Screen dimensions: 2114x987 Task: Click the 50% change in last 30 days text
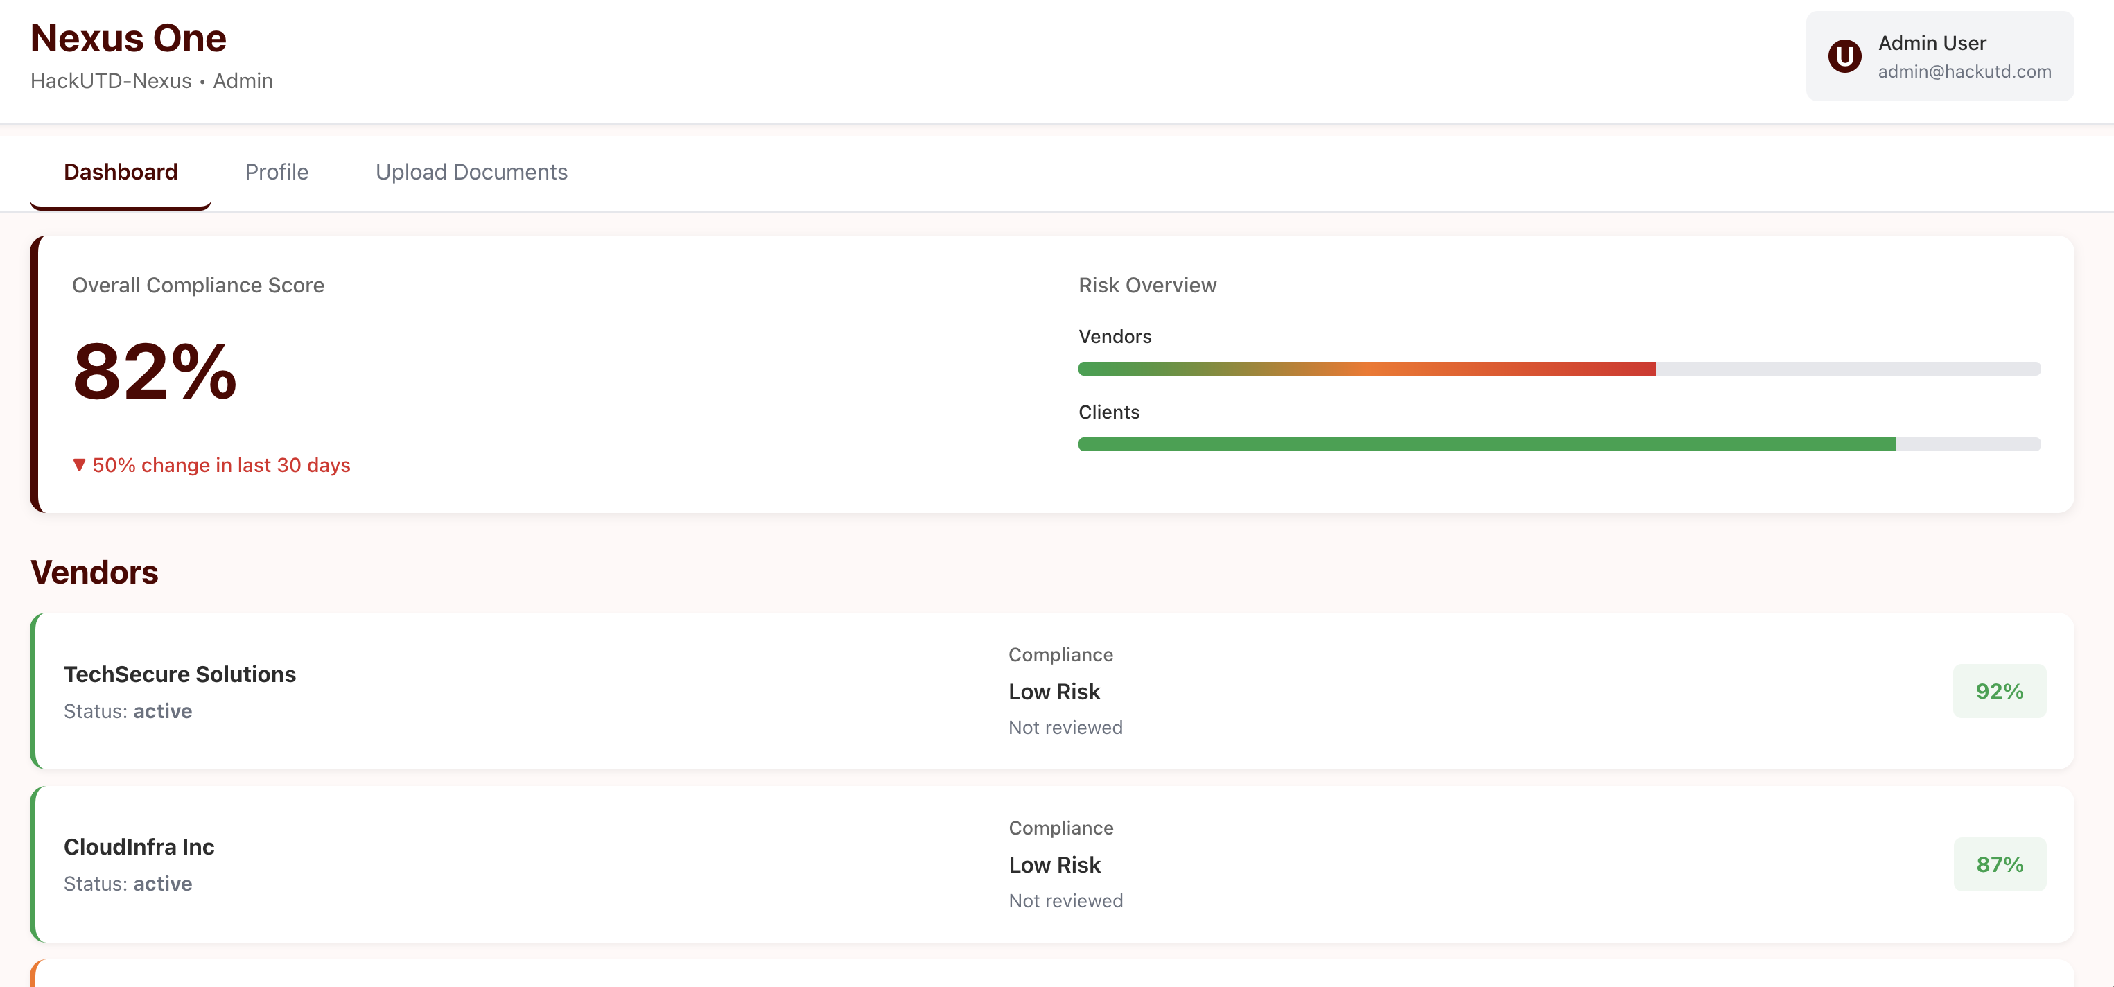pos(220,465)
